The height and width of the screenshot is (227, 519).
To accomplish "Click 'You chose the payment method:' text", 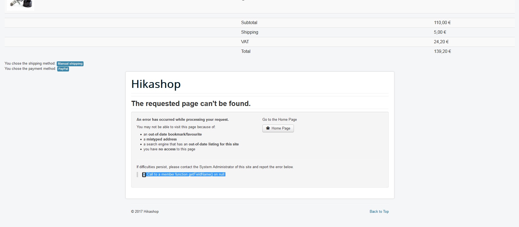I will pyautogui.click(x=30, y=69).
